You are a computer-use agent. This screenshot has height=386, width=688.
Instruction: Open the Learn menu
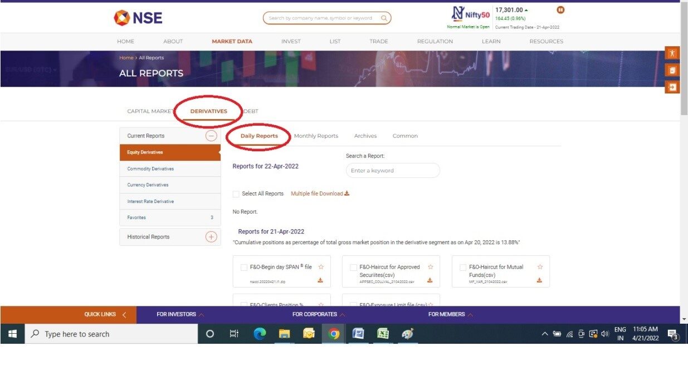491,42
